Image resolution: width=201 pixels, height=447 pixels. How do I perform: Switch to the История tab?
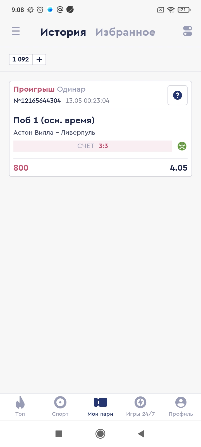point(63,32)
